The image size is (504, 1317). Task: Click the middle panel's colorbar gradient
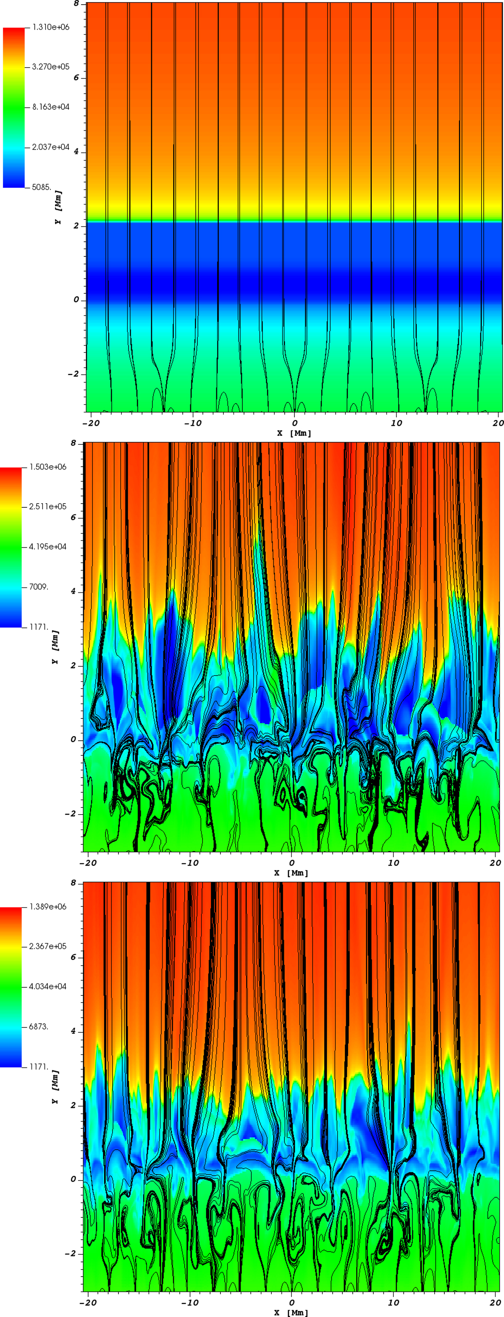[x=11, y=547]
